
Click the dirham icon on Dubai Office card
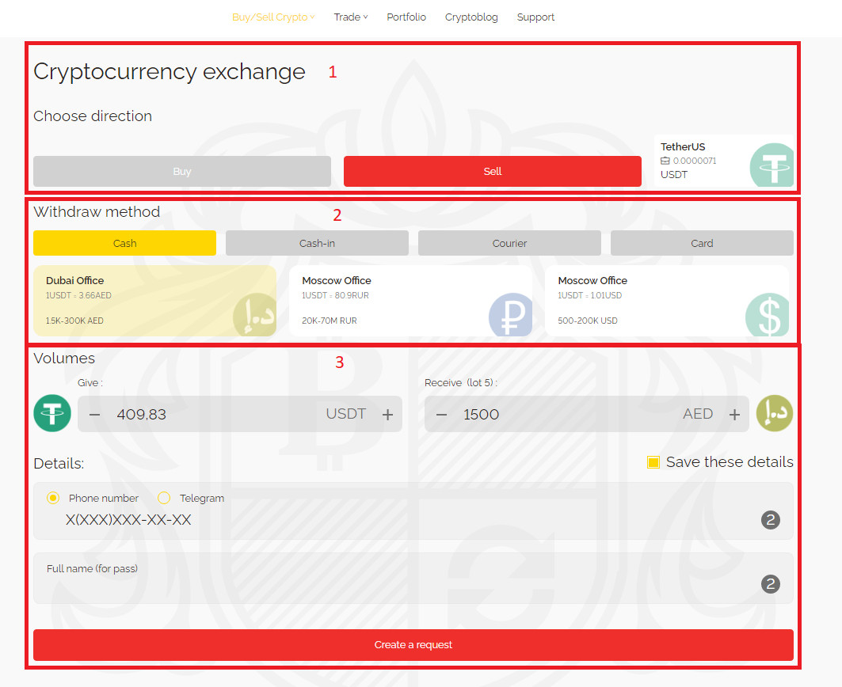pos(253,315)
